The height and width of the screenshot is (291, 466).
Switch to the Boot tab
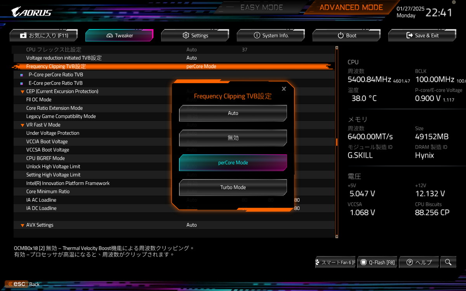pyautogui.click(x=346, y=35)
